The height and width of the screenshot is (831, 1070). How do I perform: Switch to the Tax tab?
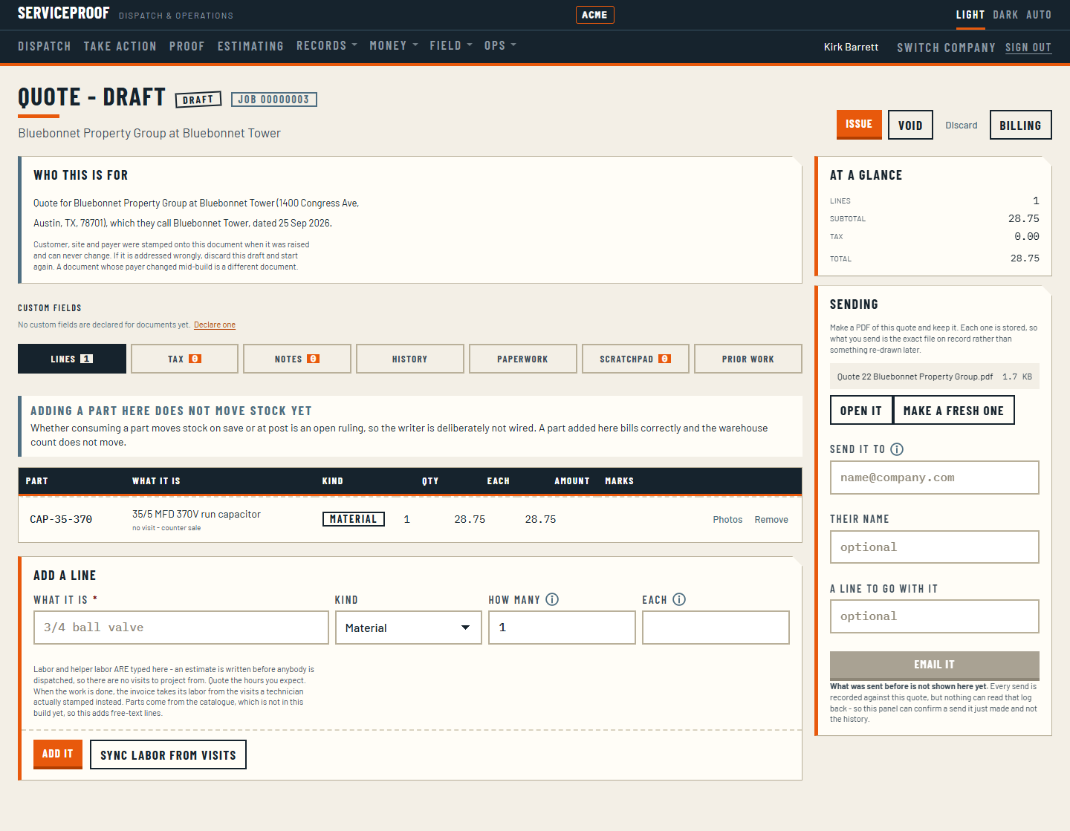pos(184,359)
